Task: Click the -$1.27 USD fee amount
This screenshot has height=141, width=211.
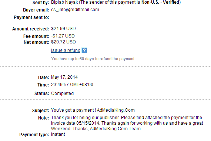Action: [x=63, y=36]
